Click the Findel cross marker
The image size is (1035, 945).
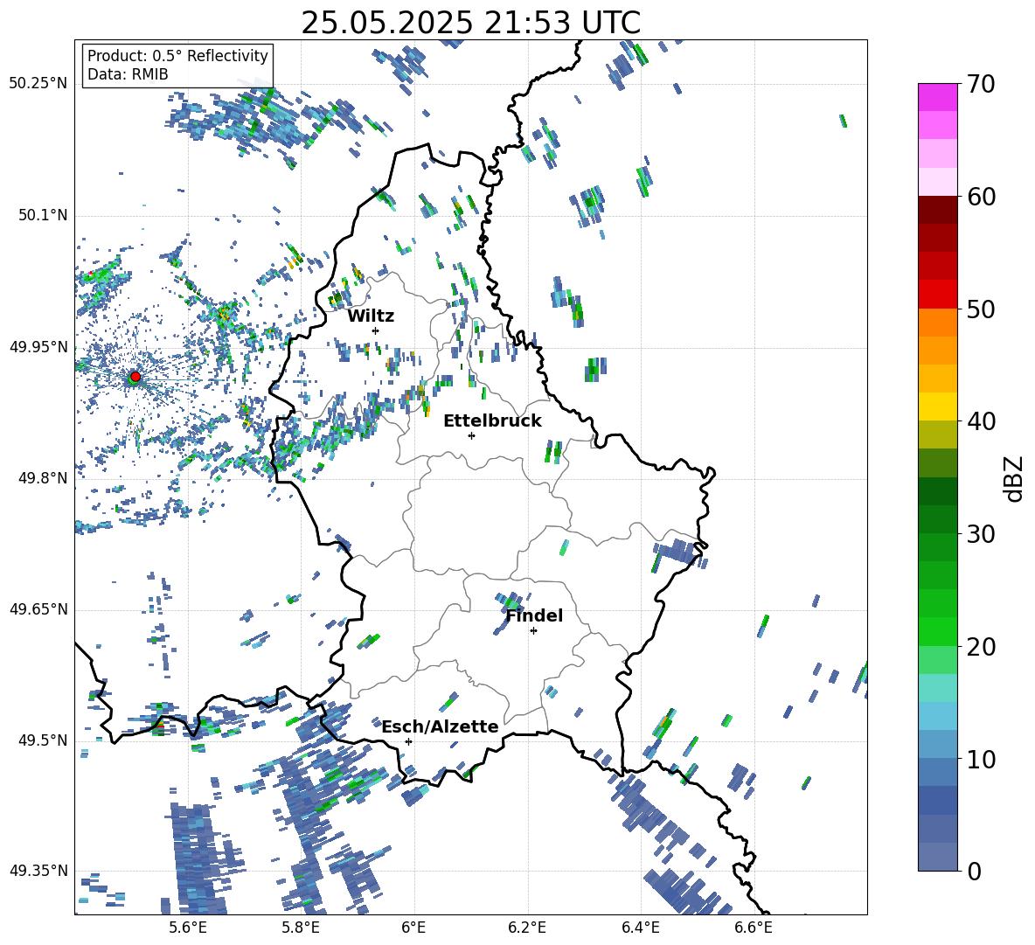pos(533,631)
